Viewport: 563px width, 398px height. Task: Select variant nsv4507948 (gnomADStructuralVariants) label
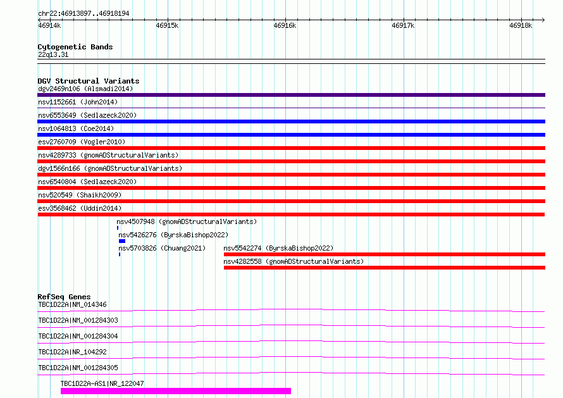pos(187,221)
